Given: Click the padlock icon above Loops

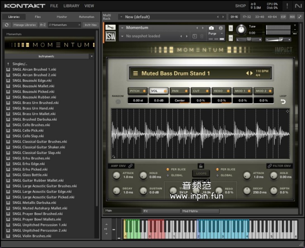Looking at the screenshot, I should [201, 166].
